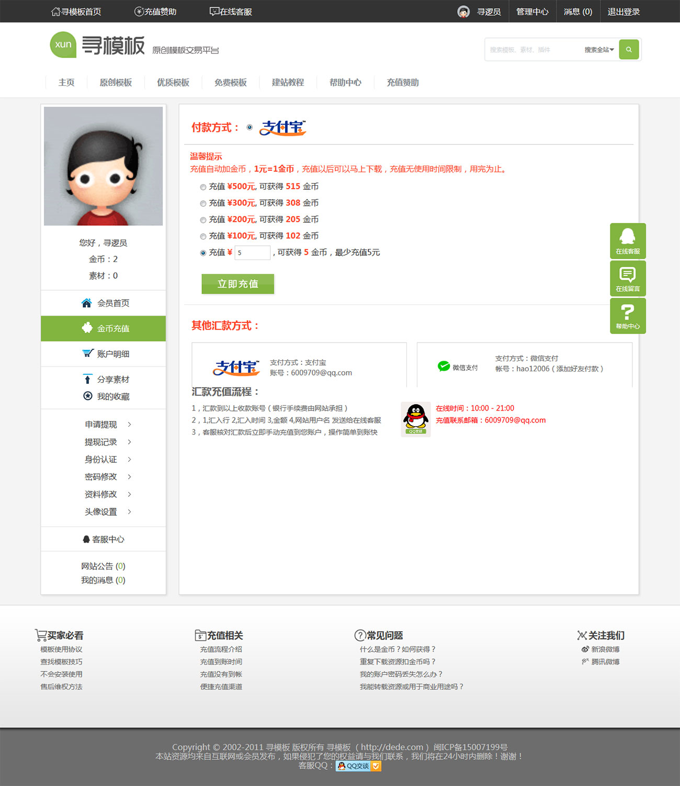Open the 在线客服 floating widget icon

click(628, 241)
